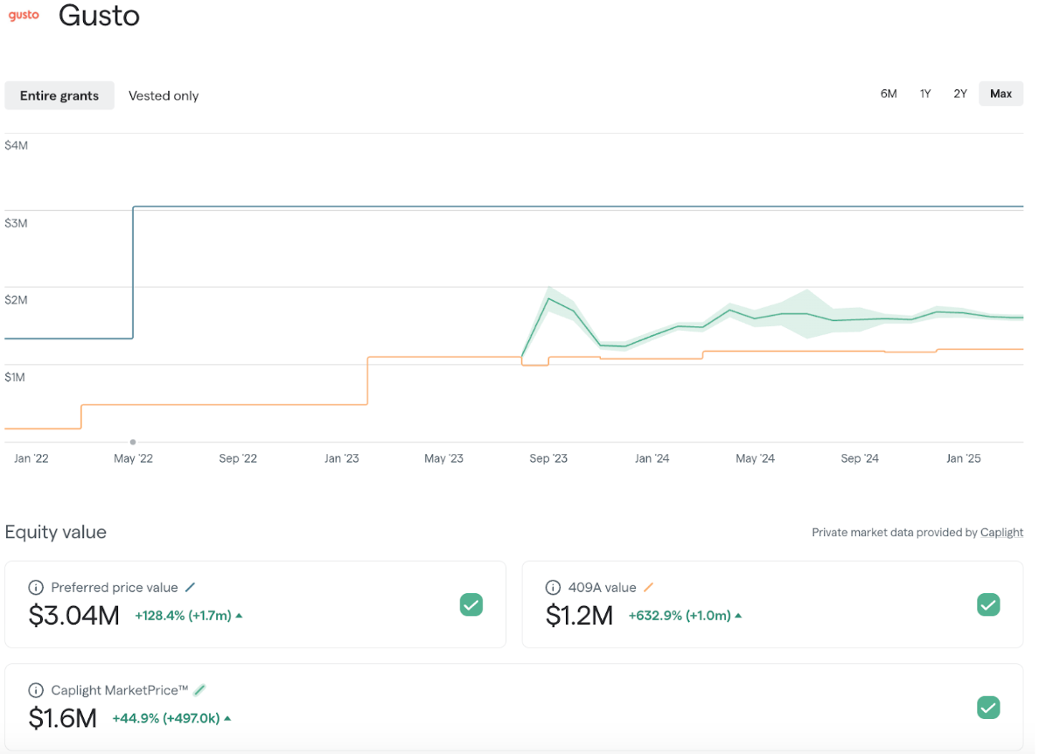1039x754 pixels.
Task: Click info icon beside Preferred price value
Action: click(36, 588)
